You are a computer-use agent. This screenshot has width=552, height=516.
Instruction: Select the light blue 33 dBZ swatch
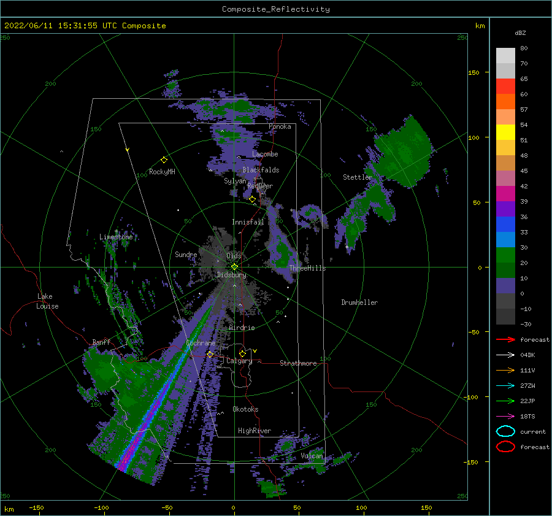[505, 239]
